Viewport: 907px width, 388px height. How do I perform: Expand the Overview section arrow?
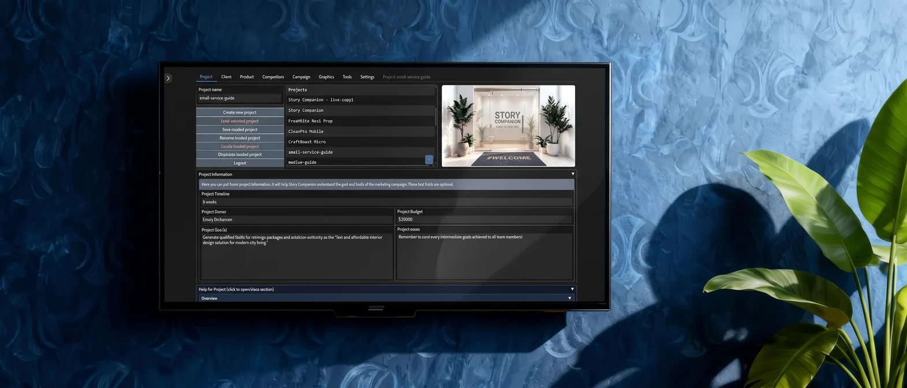(569, 299)
